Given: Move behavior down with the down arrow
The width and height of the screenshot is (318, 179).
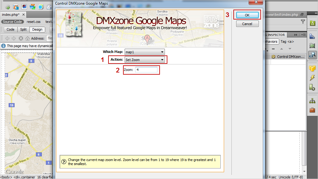Looking at the screenshot, I should tap(290, 49).
